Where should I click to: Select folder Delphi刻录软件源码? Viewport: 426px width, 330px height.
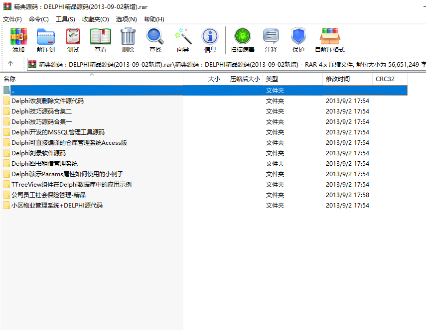(x=39, y=153)
